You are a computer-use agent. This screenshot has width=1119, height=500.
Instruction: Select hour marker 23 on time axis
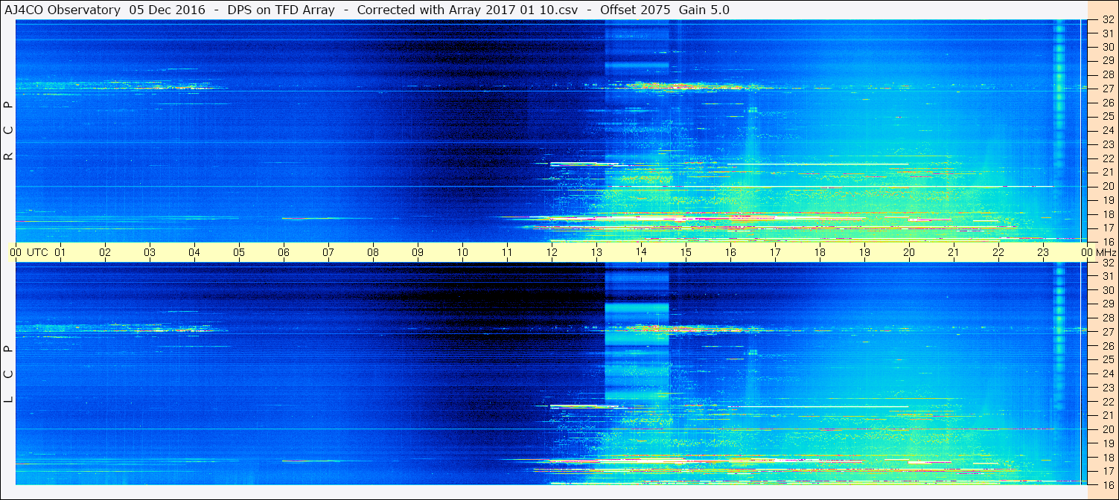point(1043,252)
